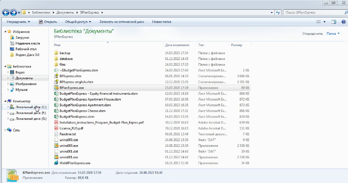Select Equity financial instruments.xlsm icon
This screenshot has height=183, width=348.
coord(56,93)
